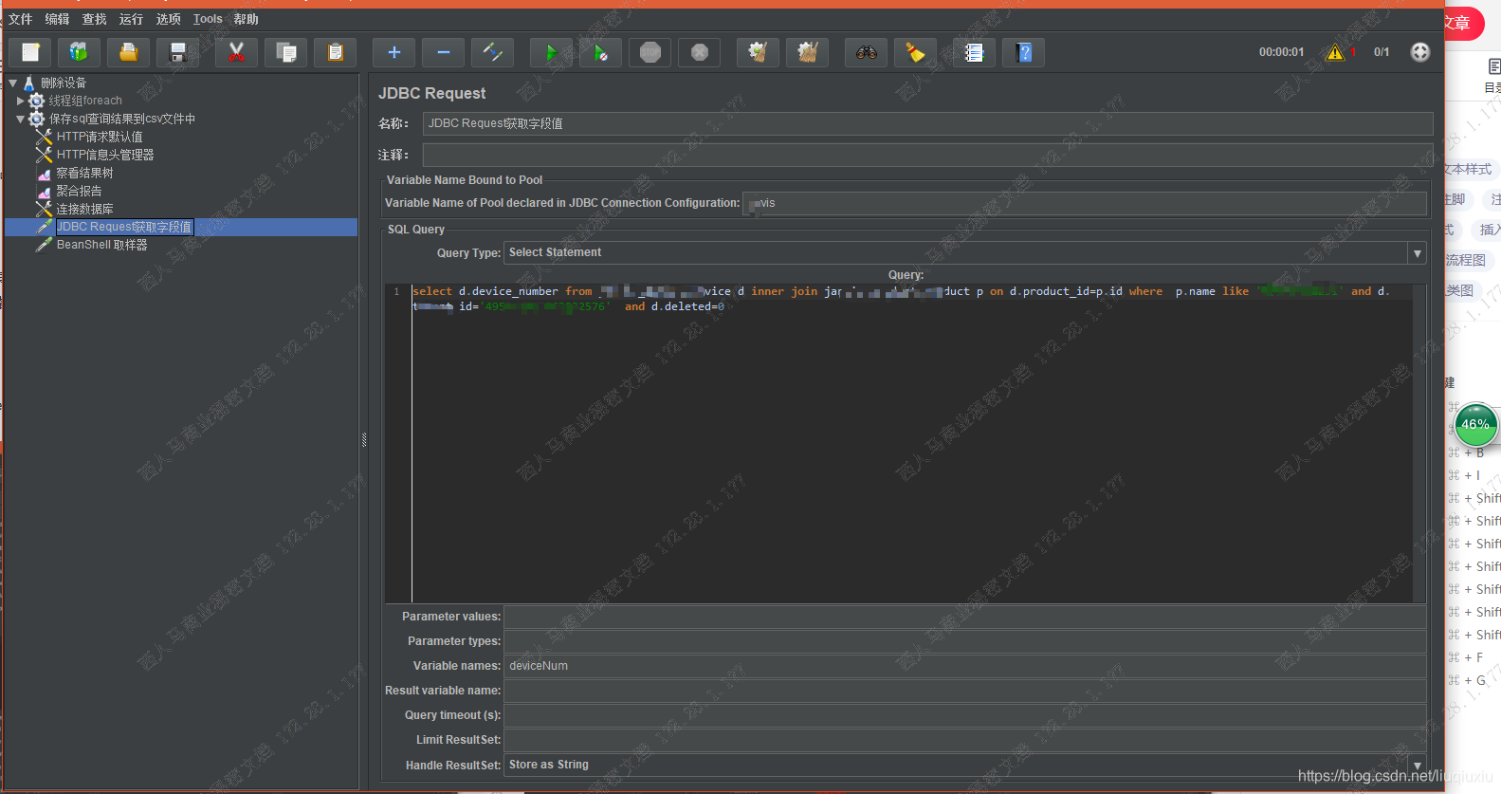Click the Variable Name of Pool field

click(x=1085, y=203)
